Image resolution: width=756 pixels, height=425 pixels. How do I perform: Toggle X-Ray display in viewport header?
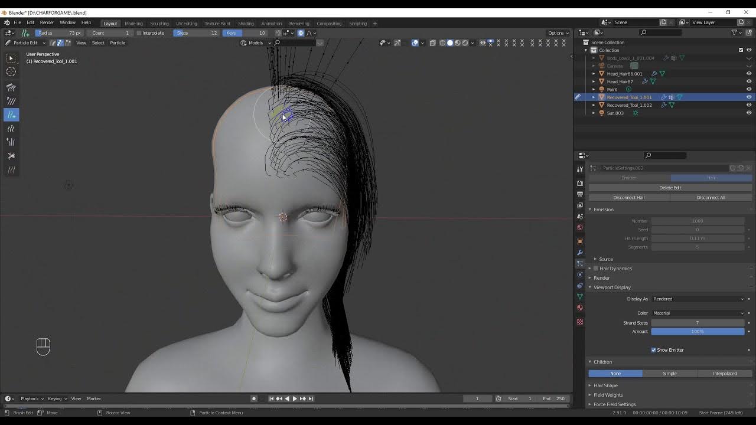point(433,42)
